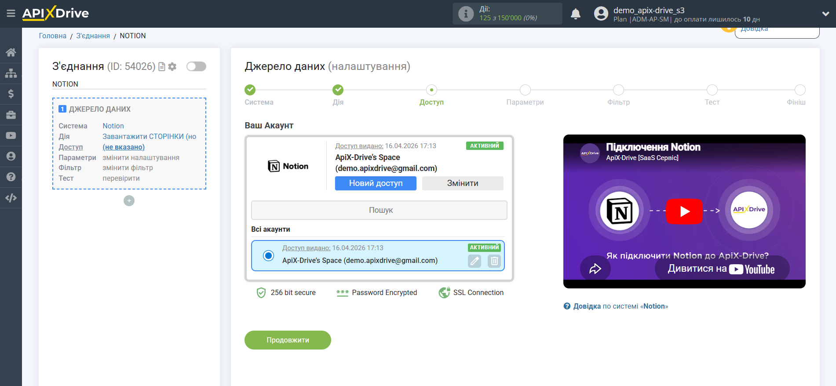This screenshot has height=386, width=836.
Task: Click the demo_apix-drive_s3 username
Action: click(x=649, y=10)
